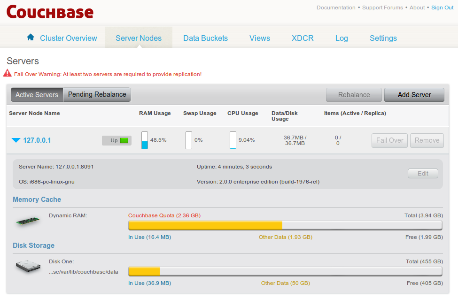
Task: Click the Fail Over button
Action: pos(389,140)
